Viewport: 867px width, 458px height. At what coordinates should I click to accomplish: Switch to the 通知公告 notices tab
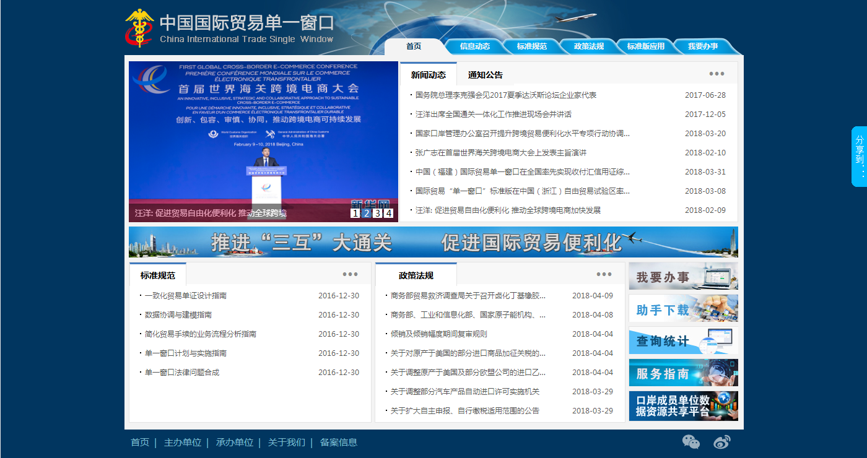[x=484, y=74]
